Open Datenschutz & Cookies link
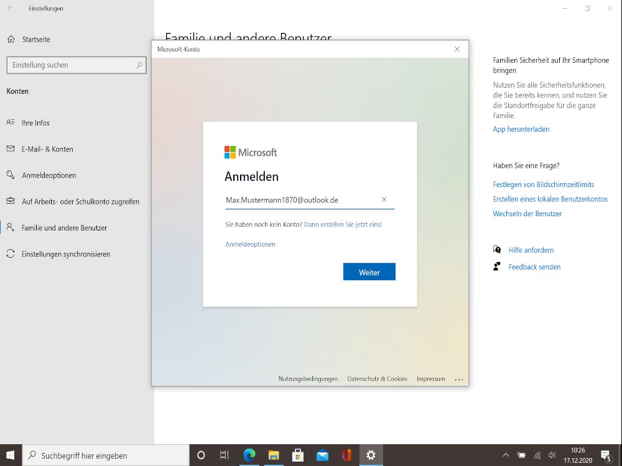The height and width of the screenshot is (466, 622). (377, 379)
